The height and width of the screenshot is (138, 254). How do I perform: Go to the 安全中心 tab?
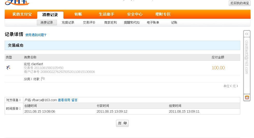135,14
